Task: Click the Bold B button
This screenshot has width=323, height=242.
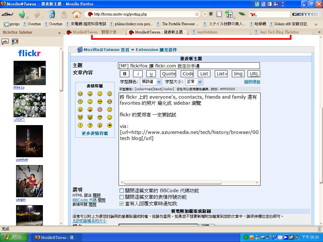Action: coord(125,74)
